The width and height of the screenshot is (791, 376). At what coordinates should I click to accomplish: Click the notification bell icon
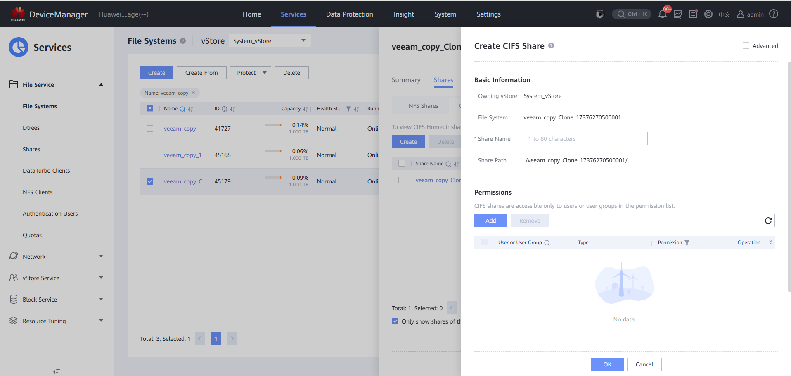click(662, 14)
